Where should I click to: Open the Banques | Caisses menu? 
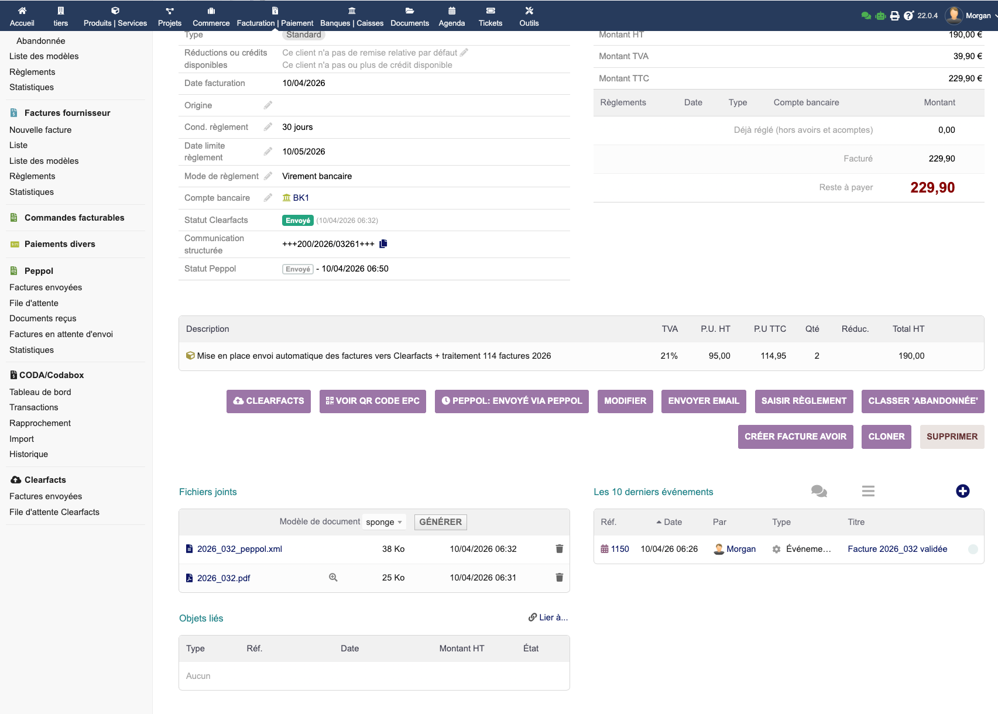click(x=352, y=16)
